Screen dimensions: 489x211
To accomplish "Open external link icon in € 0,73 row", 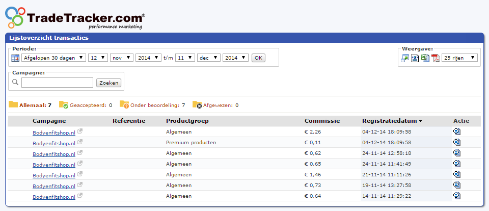I will coord(80,185).
